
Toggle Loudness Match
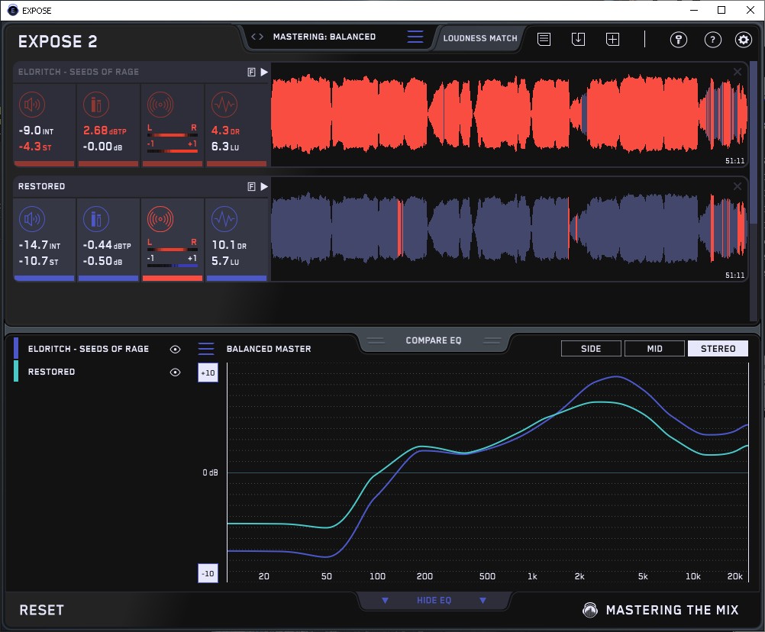pos(480,37)
